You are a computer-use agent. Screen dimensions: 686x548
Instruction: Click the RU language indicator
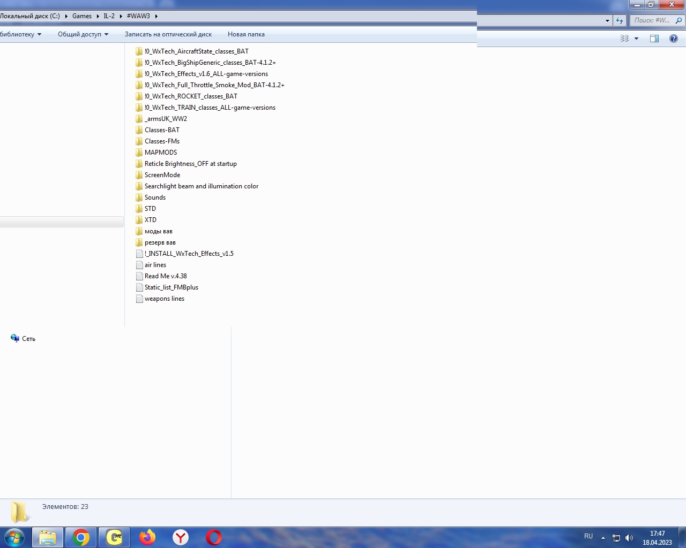pos(588,536)
